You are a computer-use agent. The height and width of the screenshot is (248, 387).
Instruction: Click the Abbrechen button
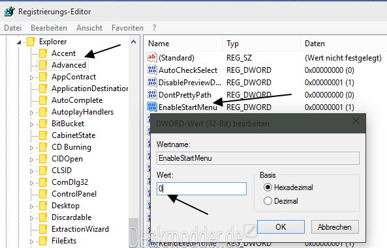[335, 227]
